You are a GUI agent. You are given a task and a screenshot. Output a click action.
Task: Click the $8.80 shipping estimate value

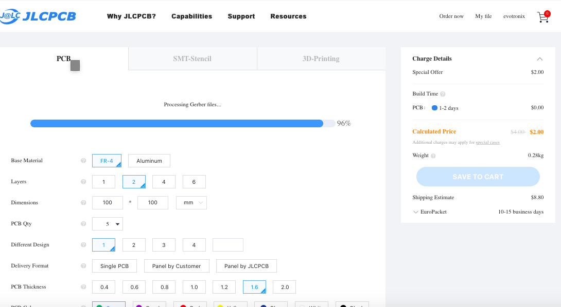tap(537, 198)
